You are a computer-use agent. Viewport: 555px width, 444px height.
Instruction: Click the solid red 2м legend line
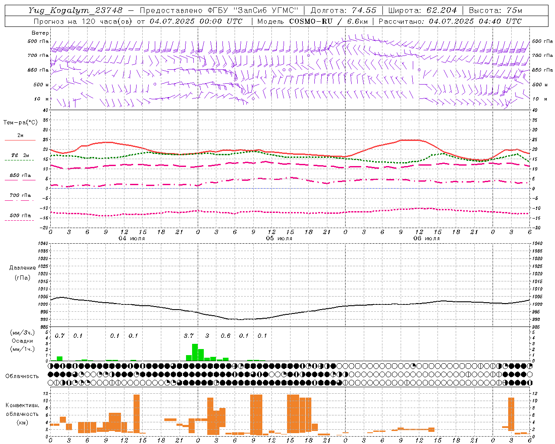[20, 140]
